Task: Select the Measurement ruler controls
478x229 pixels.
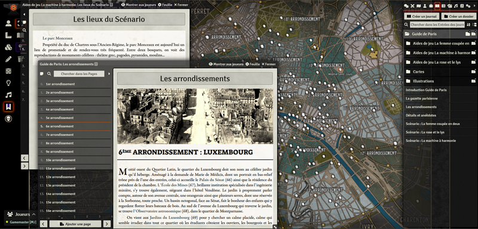Action: [8, 35]
